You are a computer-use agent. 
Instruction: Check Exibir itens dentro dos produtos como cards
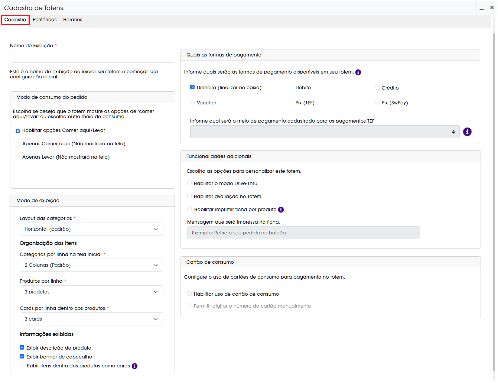coord(22,366)
